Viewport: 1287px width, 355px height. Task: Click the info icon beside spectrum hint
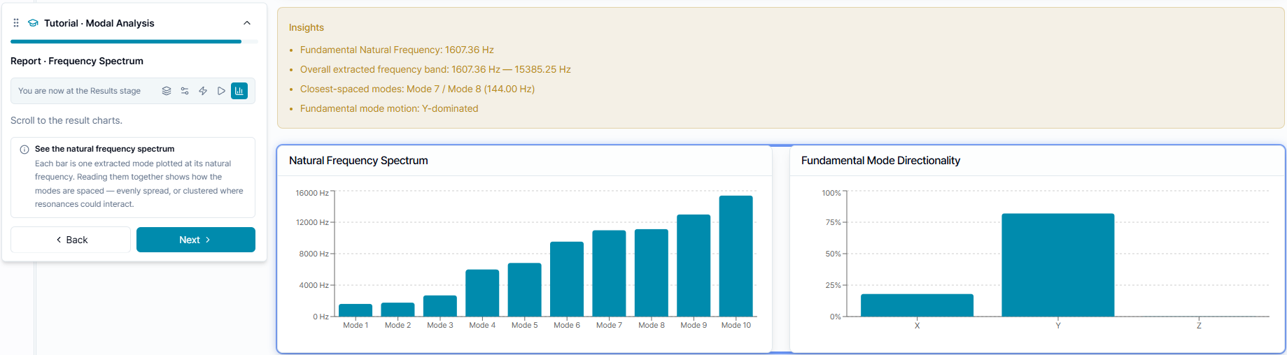(24, 150)
